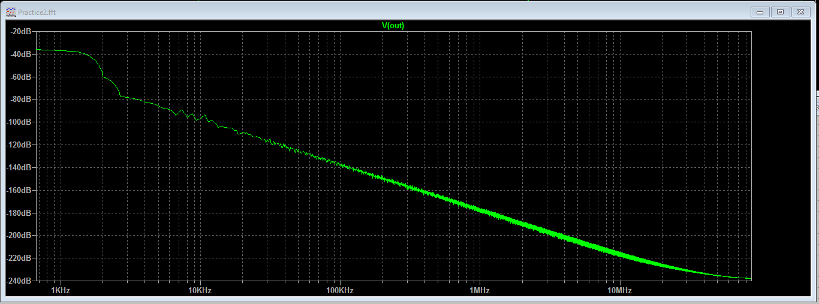The width and height of the screenshot is (819, 304).
Task: Click the -80dB vertical axis label
Action: pos(21,100)
